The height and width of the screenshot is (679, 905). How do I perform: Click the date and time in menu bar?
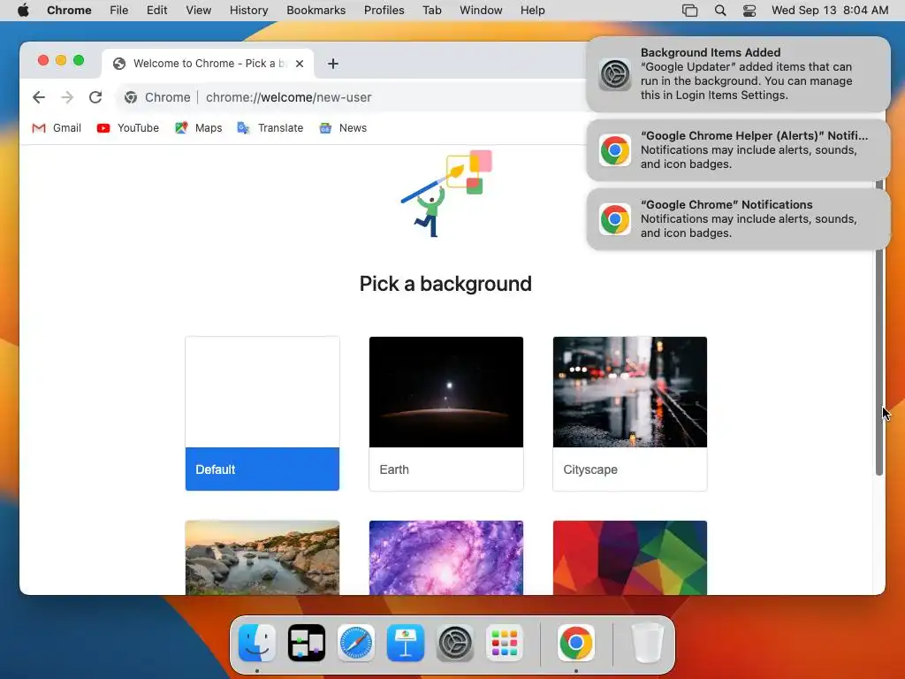pos(829,11)
